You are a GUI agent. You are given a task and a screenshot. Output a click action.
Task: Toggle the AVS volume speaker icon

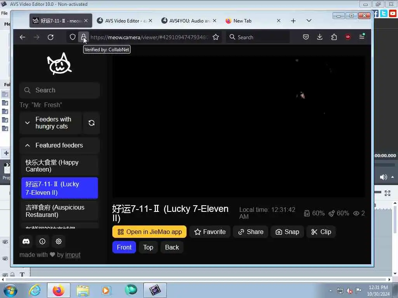coord(383,177)
